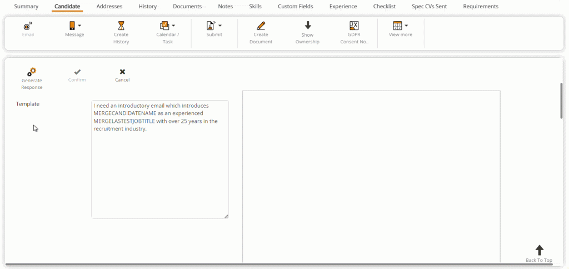Image resolution: width=569 pixels, height=269 pixels.
Task: Click the Create Document pencil icon
Action: (261, 26)
